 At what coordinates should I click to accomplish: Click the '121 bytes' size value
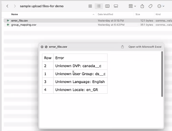tap(147, 21)
